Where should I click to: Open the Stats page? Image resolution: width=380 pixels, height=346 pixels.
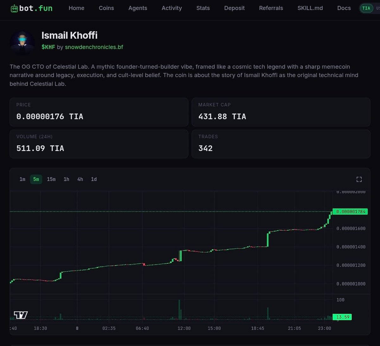tap(203, 8)
